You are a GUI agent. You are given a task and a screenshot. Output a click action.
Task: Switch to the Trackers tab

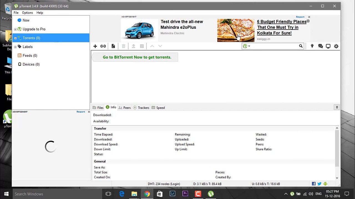(141, 108)
